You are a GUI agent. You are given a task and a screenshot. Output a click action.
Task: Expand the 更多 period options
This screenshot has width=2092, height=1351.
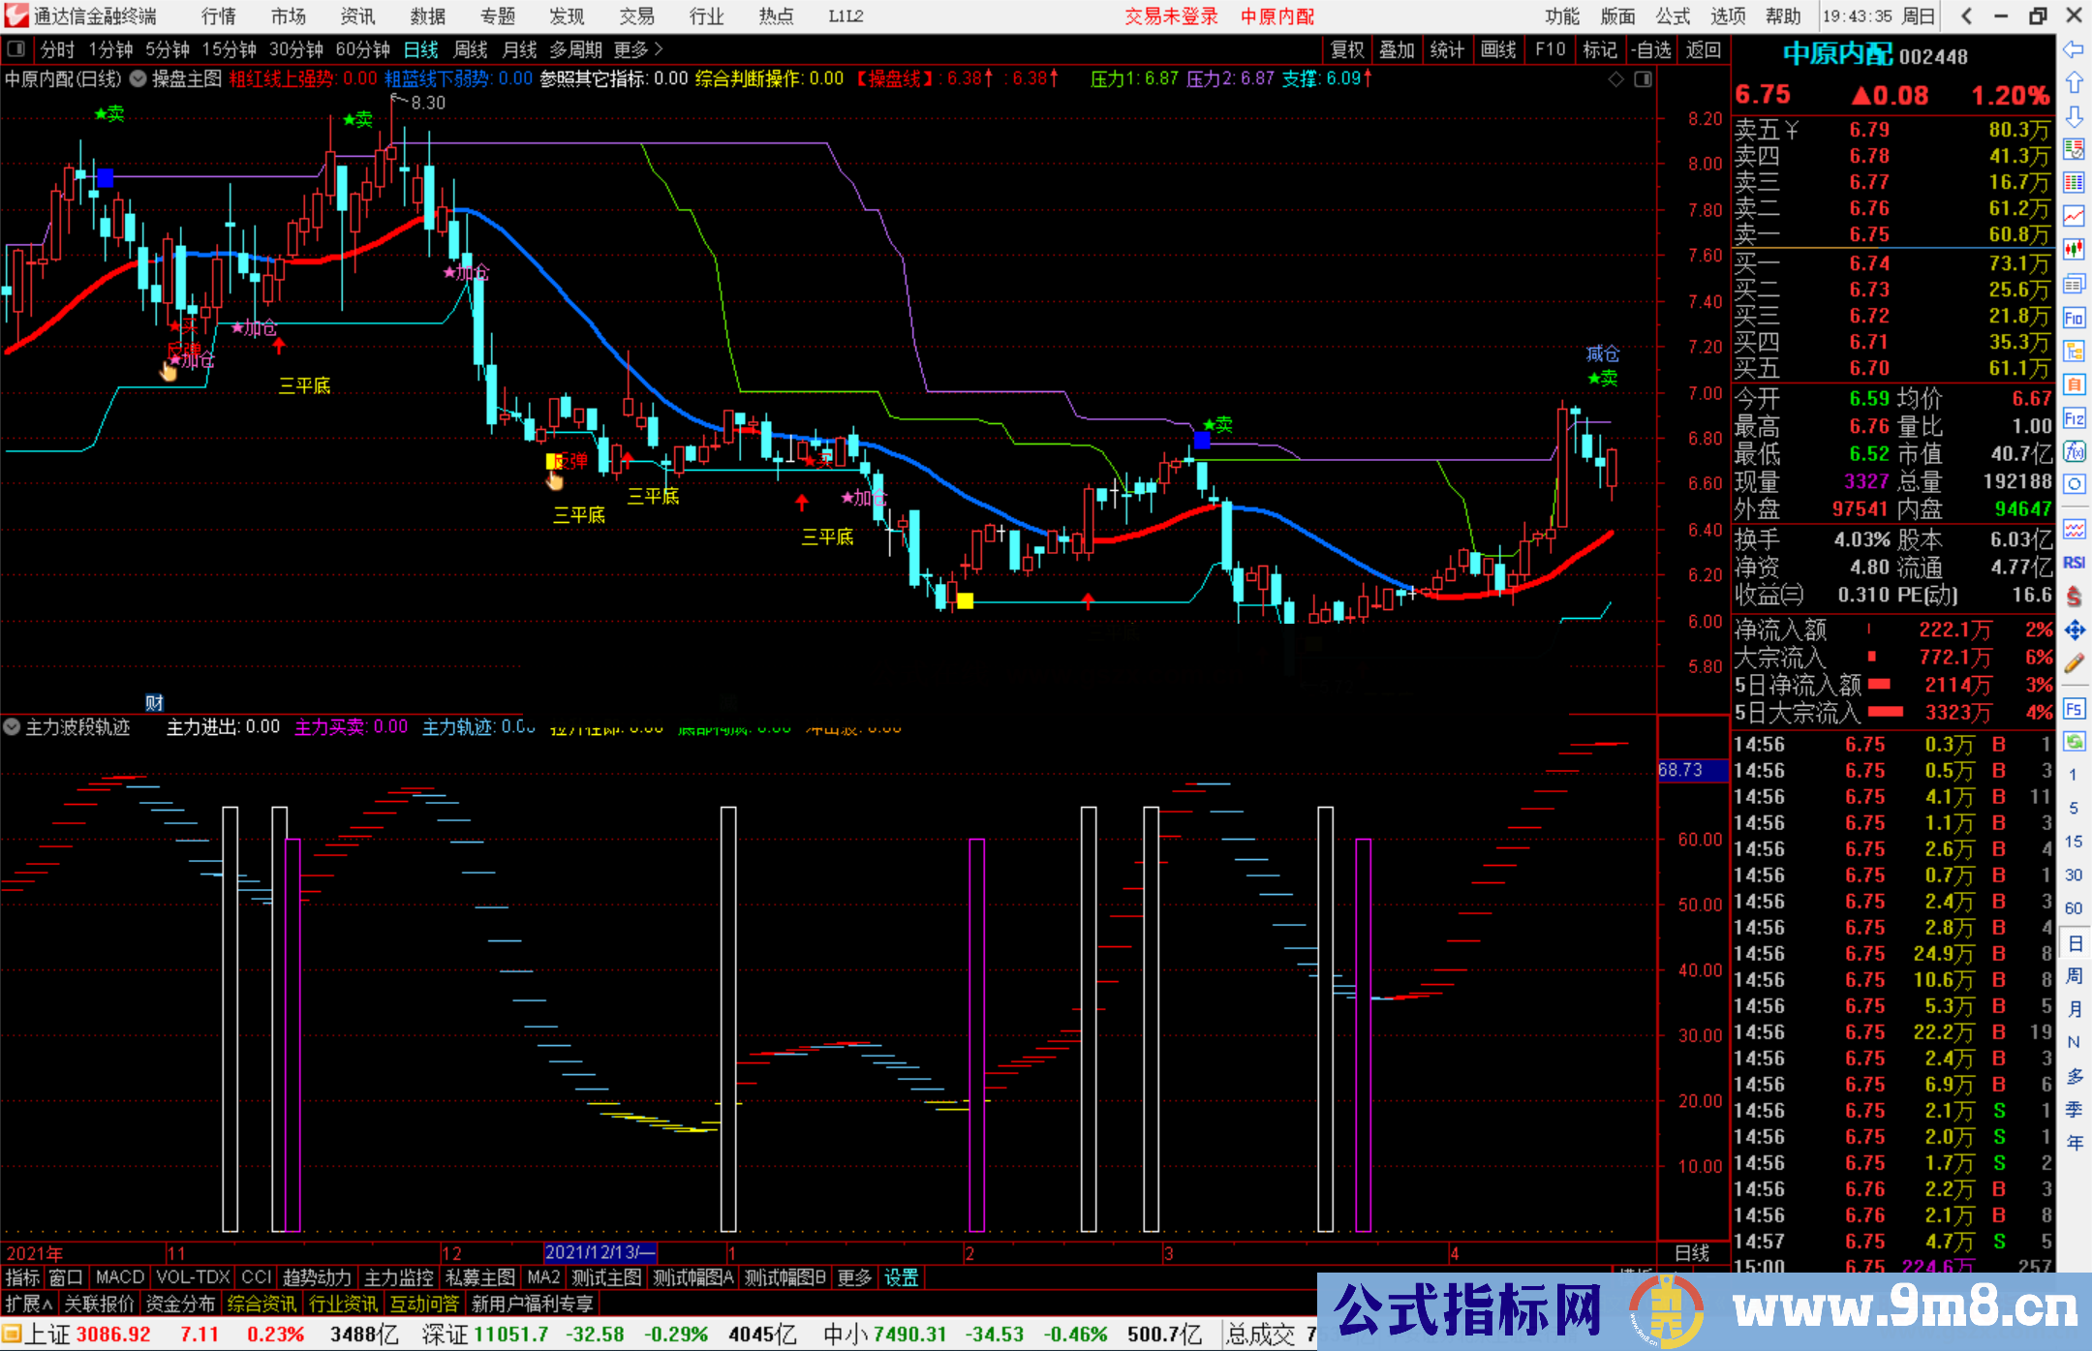637,49
